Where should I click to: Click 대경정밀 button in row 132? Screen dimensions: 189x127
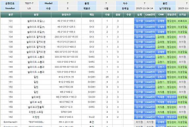tap(182, 27)
